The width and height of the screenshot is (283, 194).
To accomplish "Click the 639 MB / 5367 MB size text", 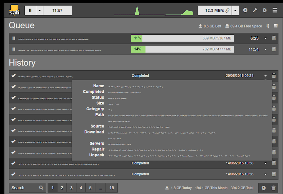I will coord(217,38).
